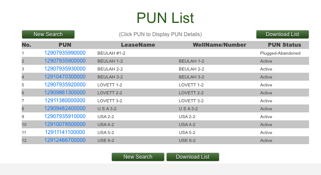Select lease name USE 6-2
The image size is (321, 175).
point(106,141)
